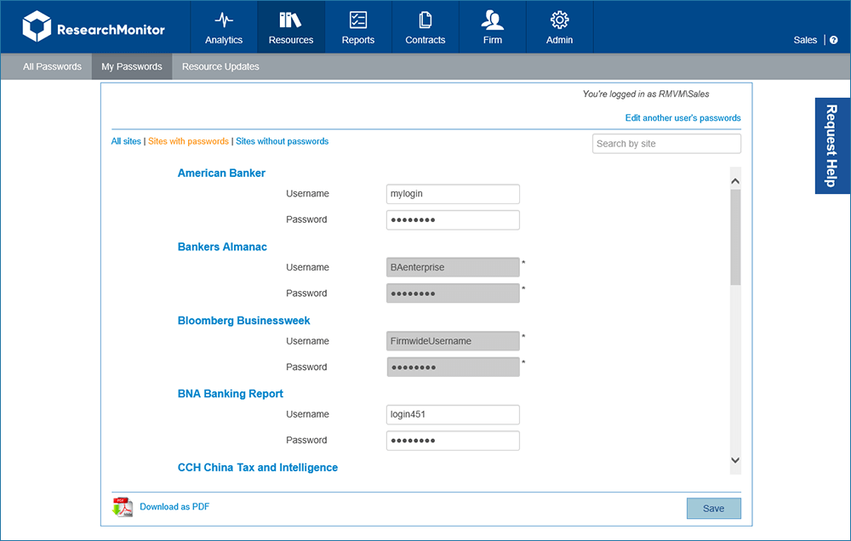
Task: Switch to My Passwords tab
Action: click(x=132, y=66)
